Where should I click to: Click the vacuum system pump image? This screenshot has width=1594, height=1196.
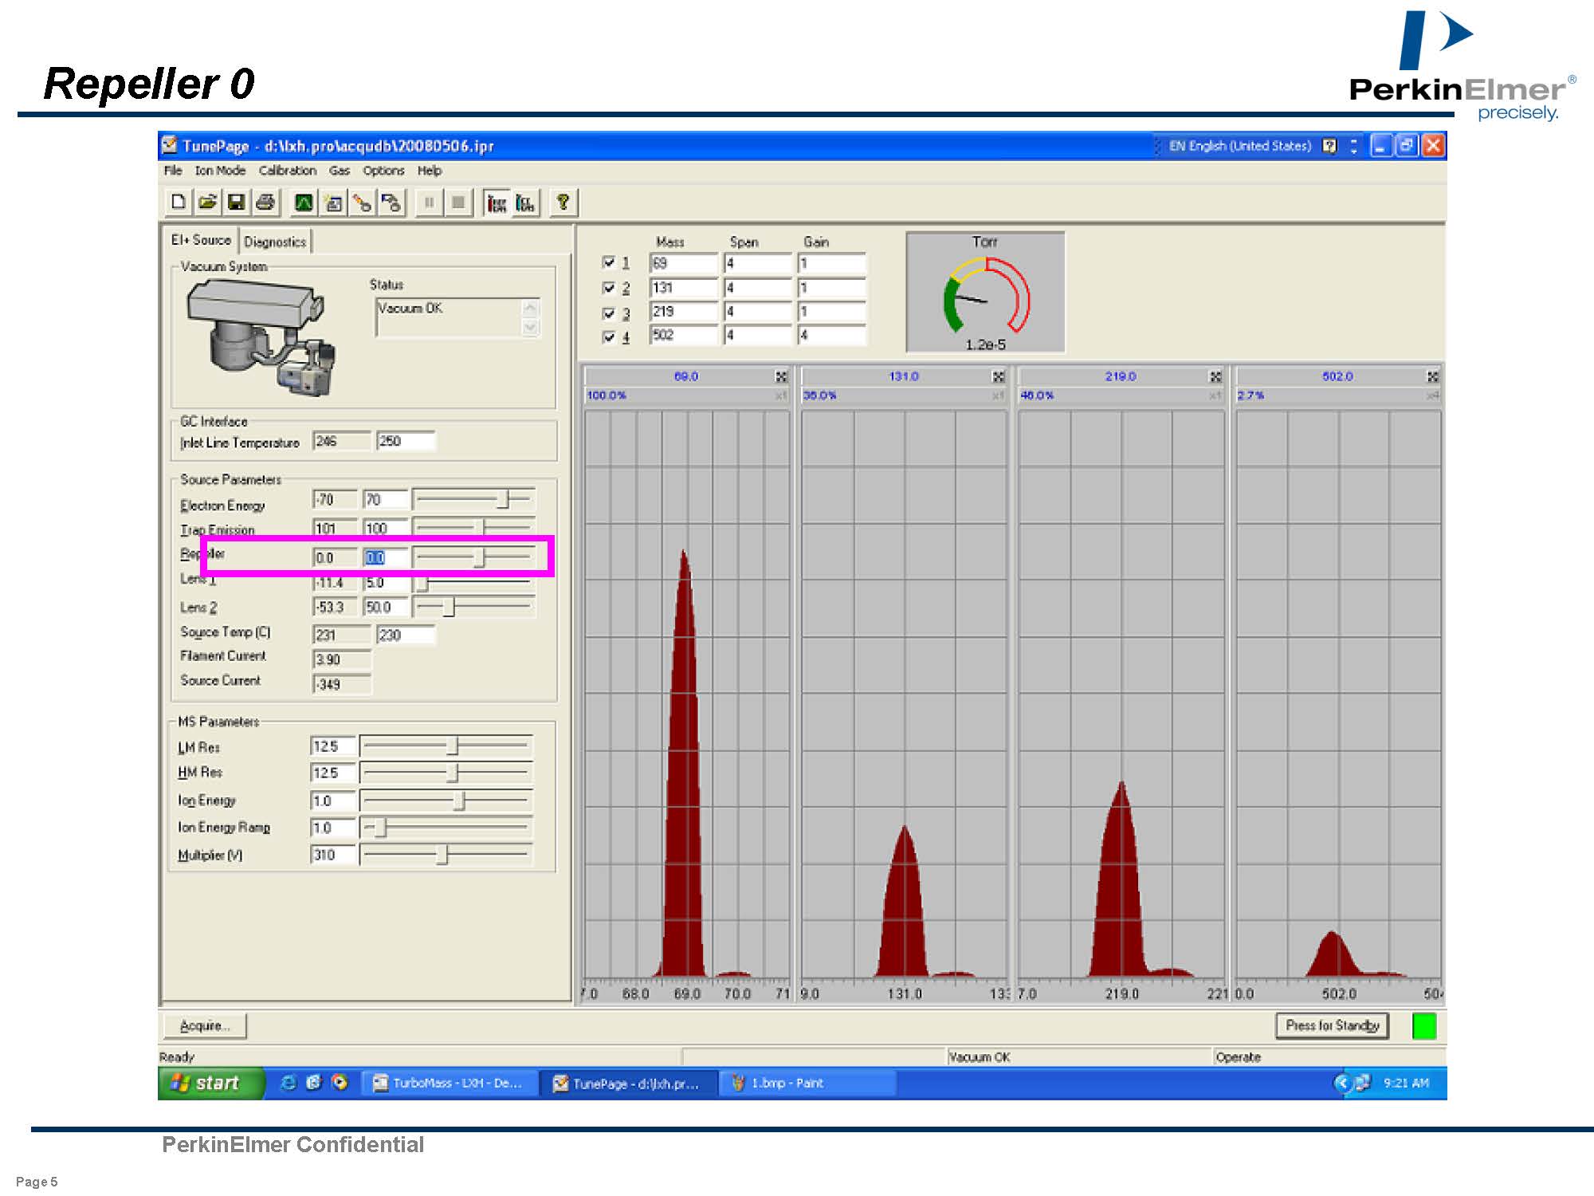tap(261, 339)
